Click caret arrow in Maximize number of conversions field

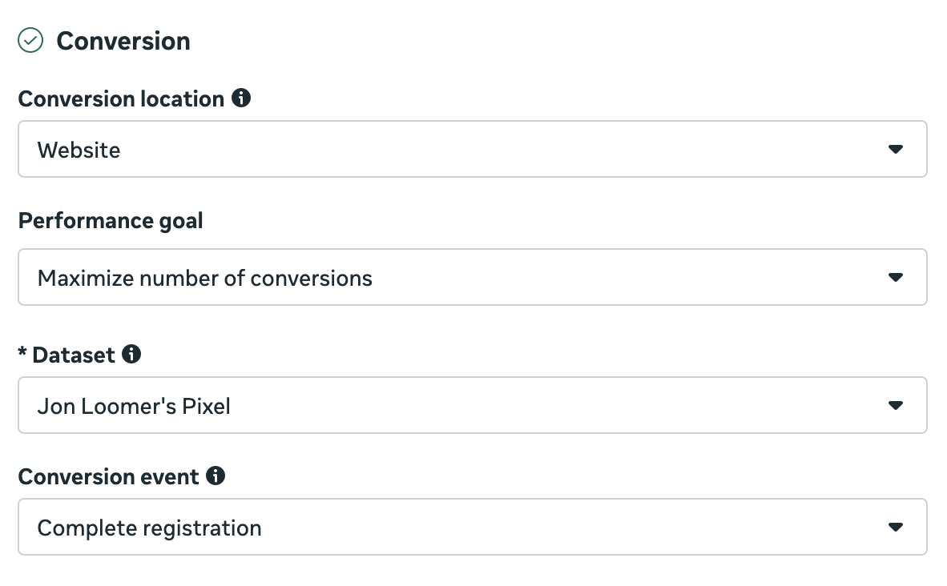pyautogui.click(x=896, y=277)
